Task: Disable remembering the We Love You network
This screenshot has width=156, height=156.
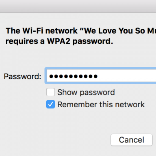Action: (x=50, y=104)
